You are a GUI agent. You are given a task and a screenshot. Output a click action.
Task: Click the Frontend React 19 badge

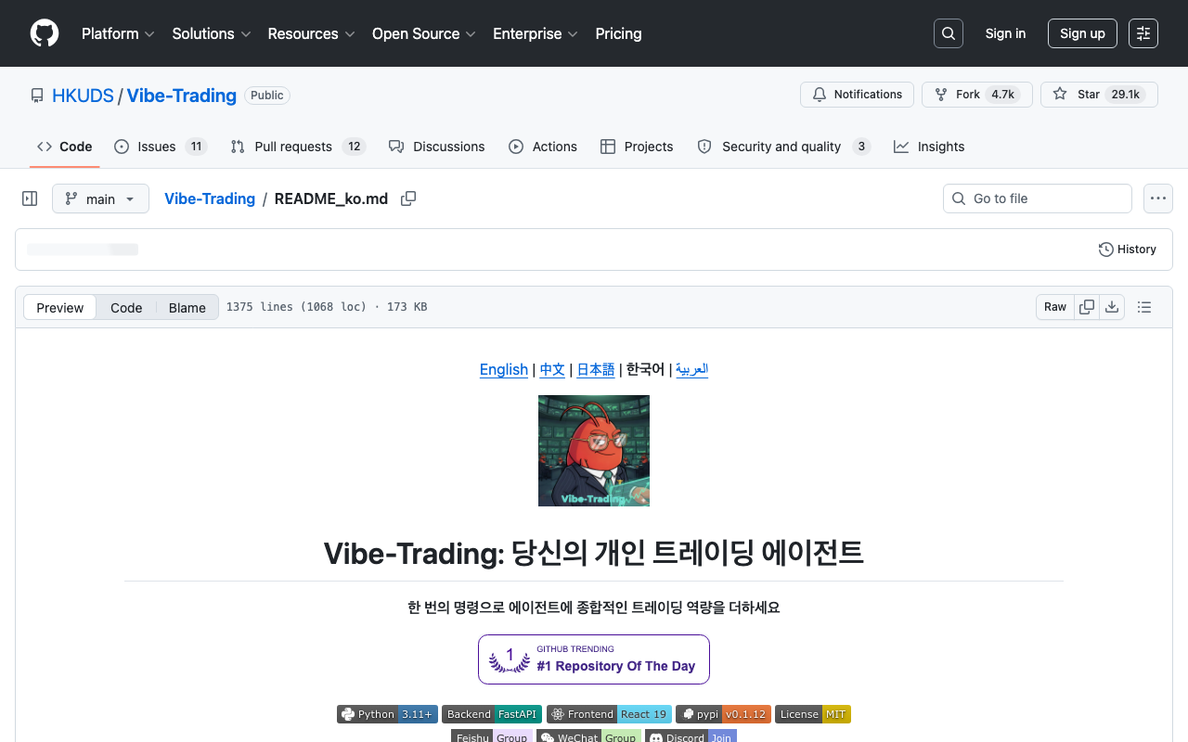pyautogui.click(x=610, y=714)
